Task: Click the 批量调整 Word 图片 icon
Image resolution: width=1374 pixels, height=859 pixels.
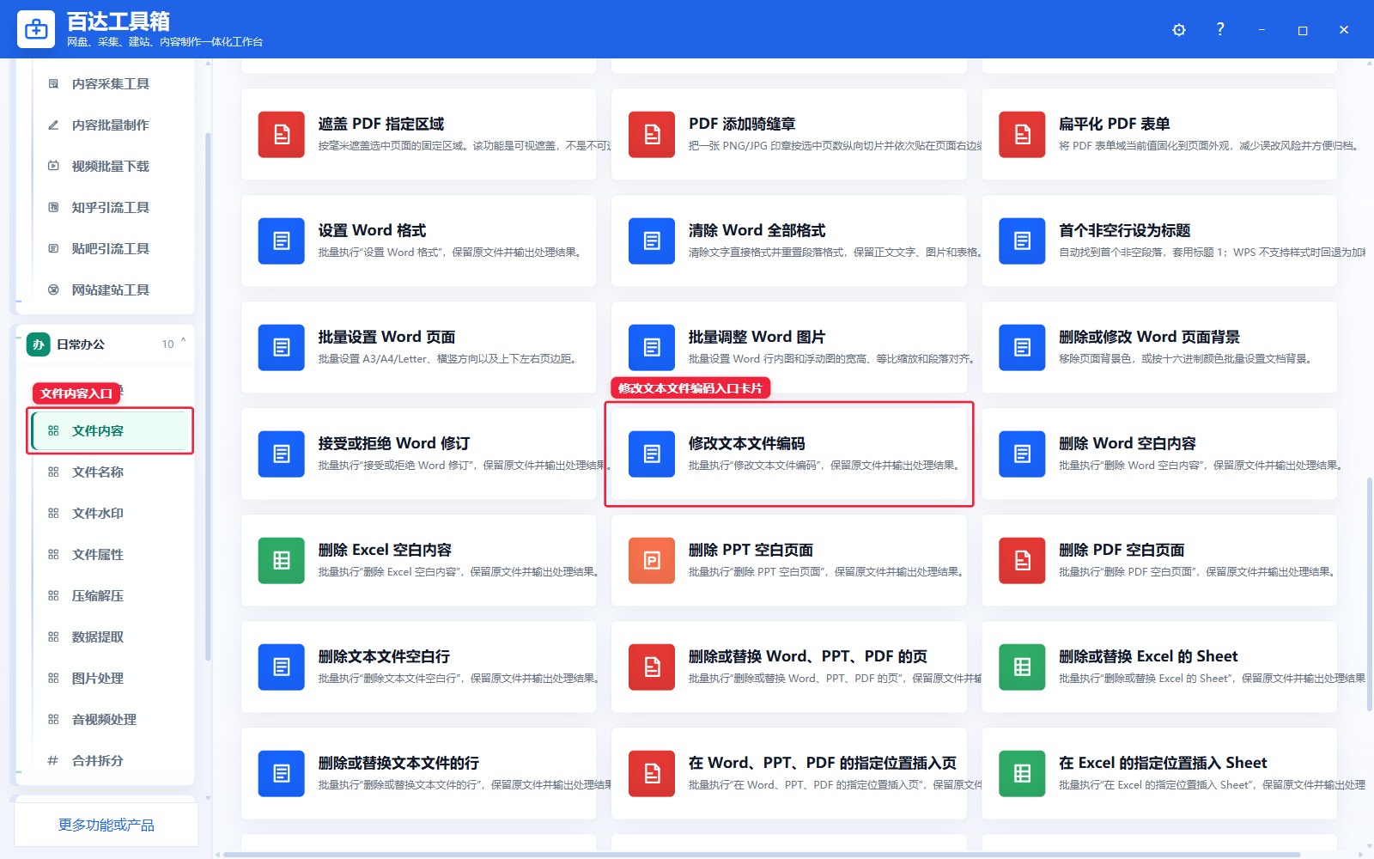Action: click(x=652, y=348)
